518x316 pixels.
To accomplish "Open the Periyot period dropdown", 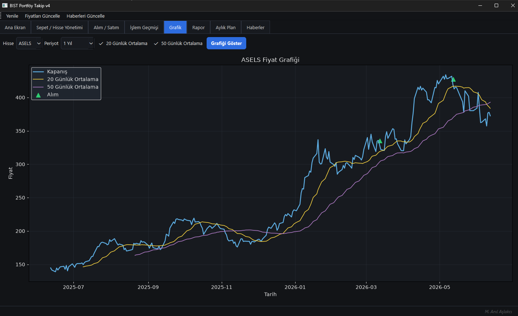I will click(x=77, y=43).
